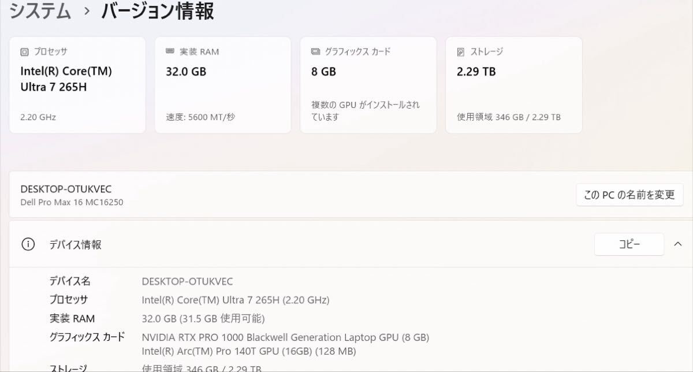693x372 pixels.
Task: Open the 実装 RAM summary card
Action: pyautogui.click(x=223, y=85)
